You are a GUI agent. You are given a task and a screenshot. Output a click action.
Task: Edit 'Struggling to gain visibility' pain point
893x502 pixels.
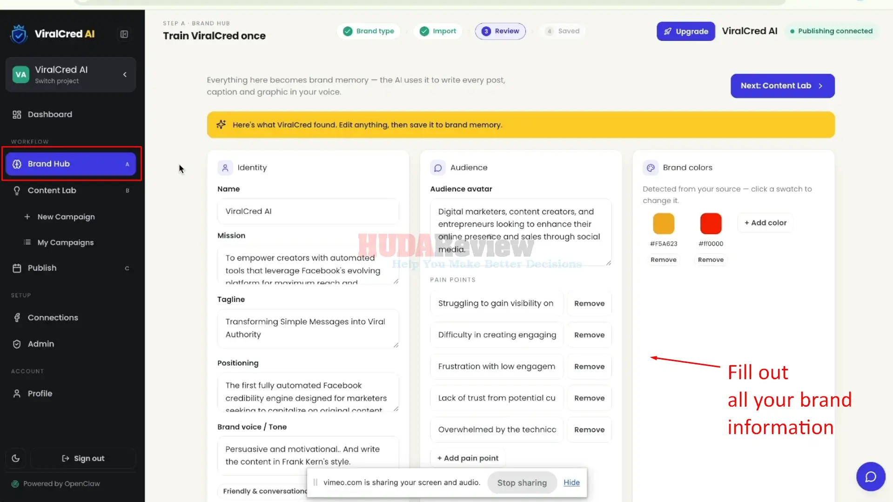tap(497, 303)
